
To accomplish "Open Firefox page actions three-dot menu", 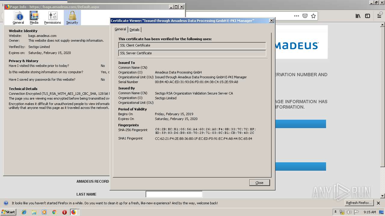I will pyautogui.click(x=297, y=16).
